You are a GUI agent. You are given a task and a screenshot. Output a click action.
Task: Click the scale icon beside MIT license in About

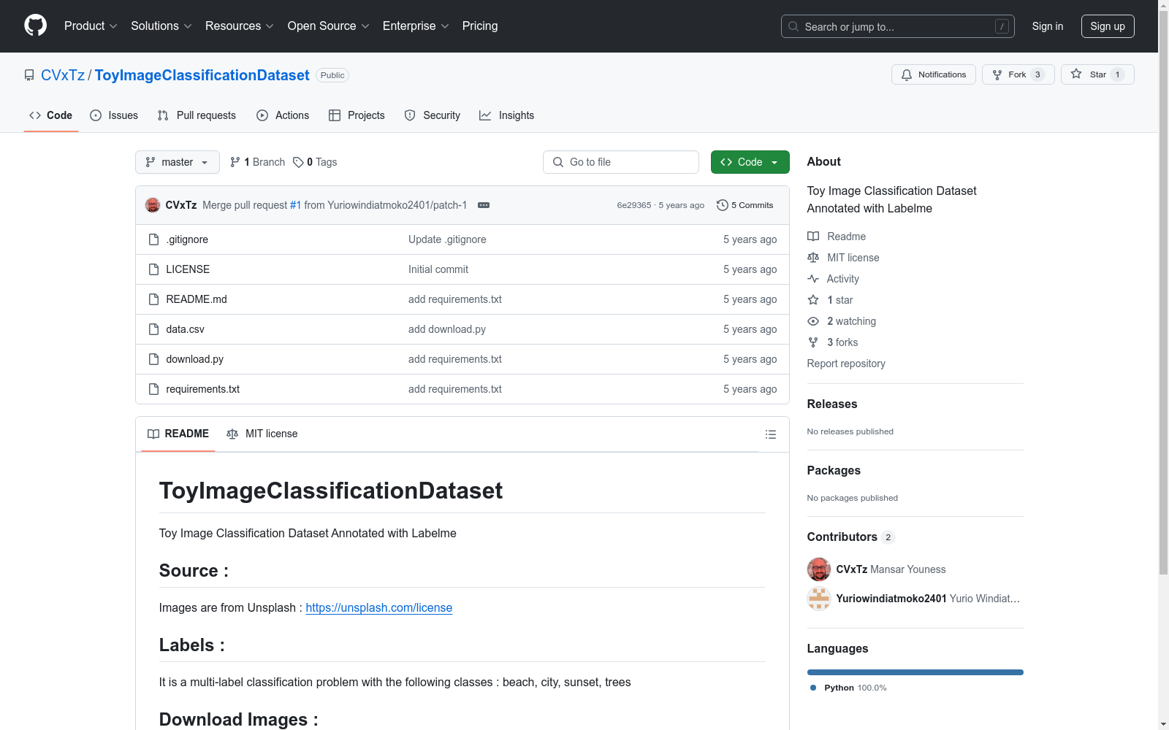(813, 258)
